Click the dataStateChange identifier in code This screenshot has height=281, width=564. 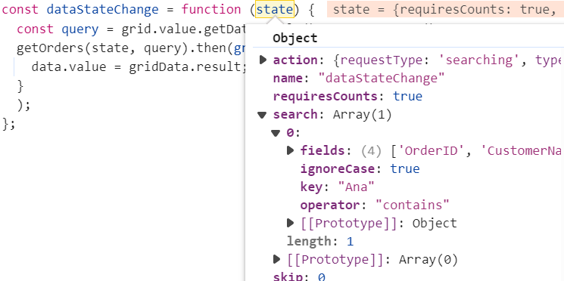click(x=102, y=9)
